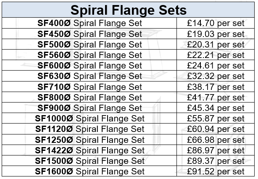The height and width of the screenshot is (179, 258).
Task: Click the SF710Ø Spiral Flange Set row
Action: click(128, 87)
